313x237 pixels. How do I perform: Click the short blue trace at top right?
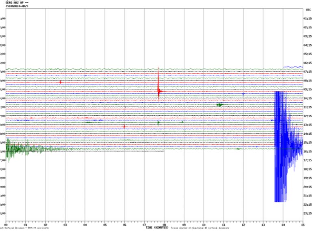click(293, 67)
